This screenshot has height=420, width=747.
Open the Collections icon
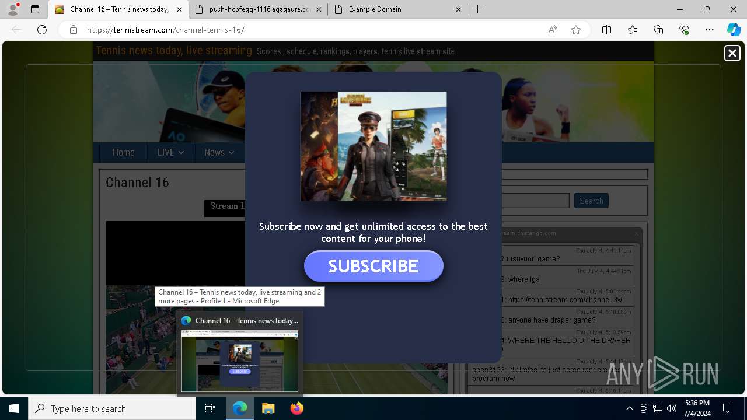click(x=658, y=30)
